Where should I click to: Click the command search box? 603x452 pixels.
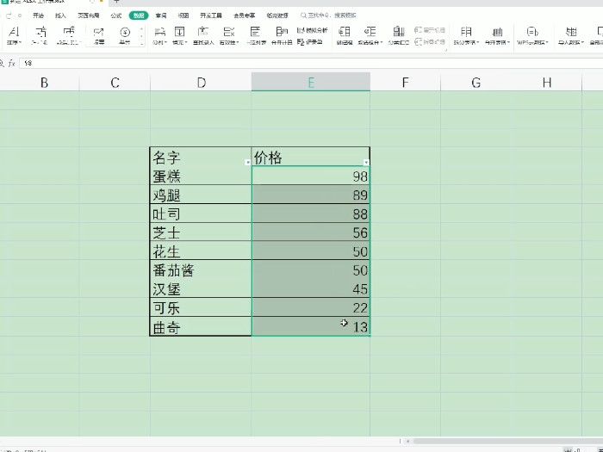click(x=329, y=15)
